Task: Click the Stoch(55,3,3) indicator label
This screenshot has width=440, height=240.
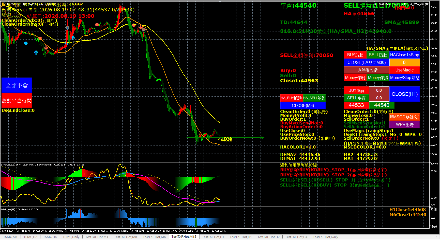Action: (8, 165)
